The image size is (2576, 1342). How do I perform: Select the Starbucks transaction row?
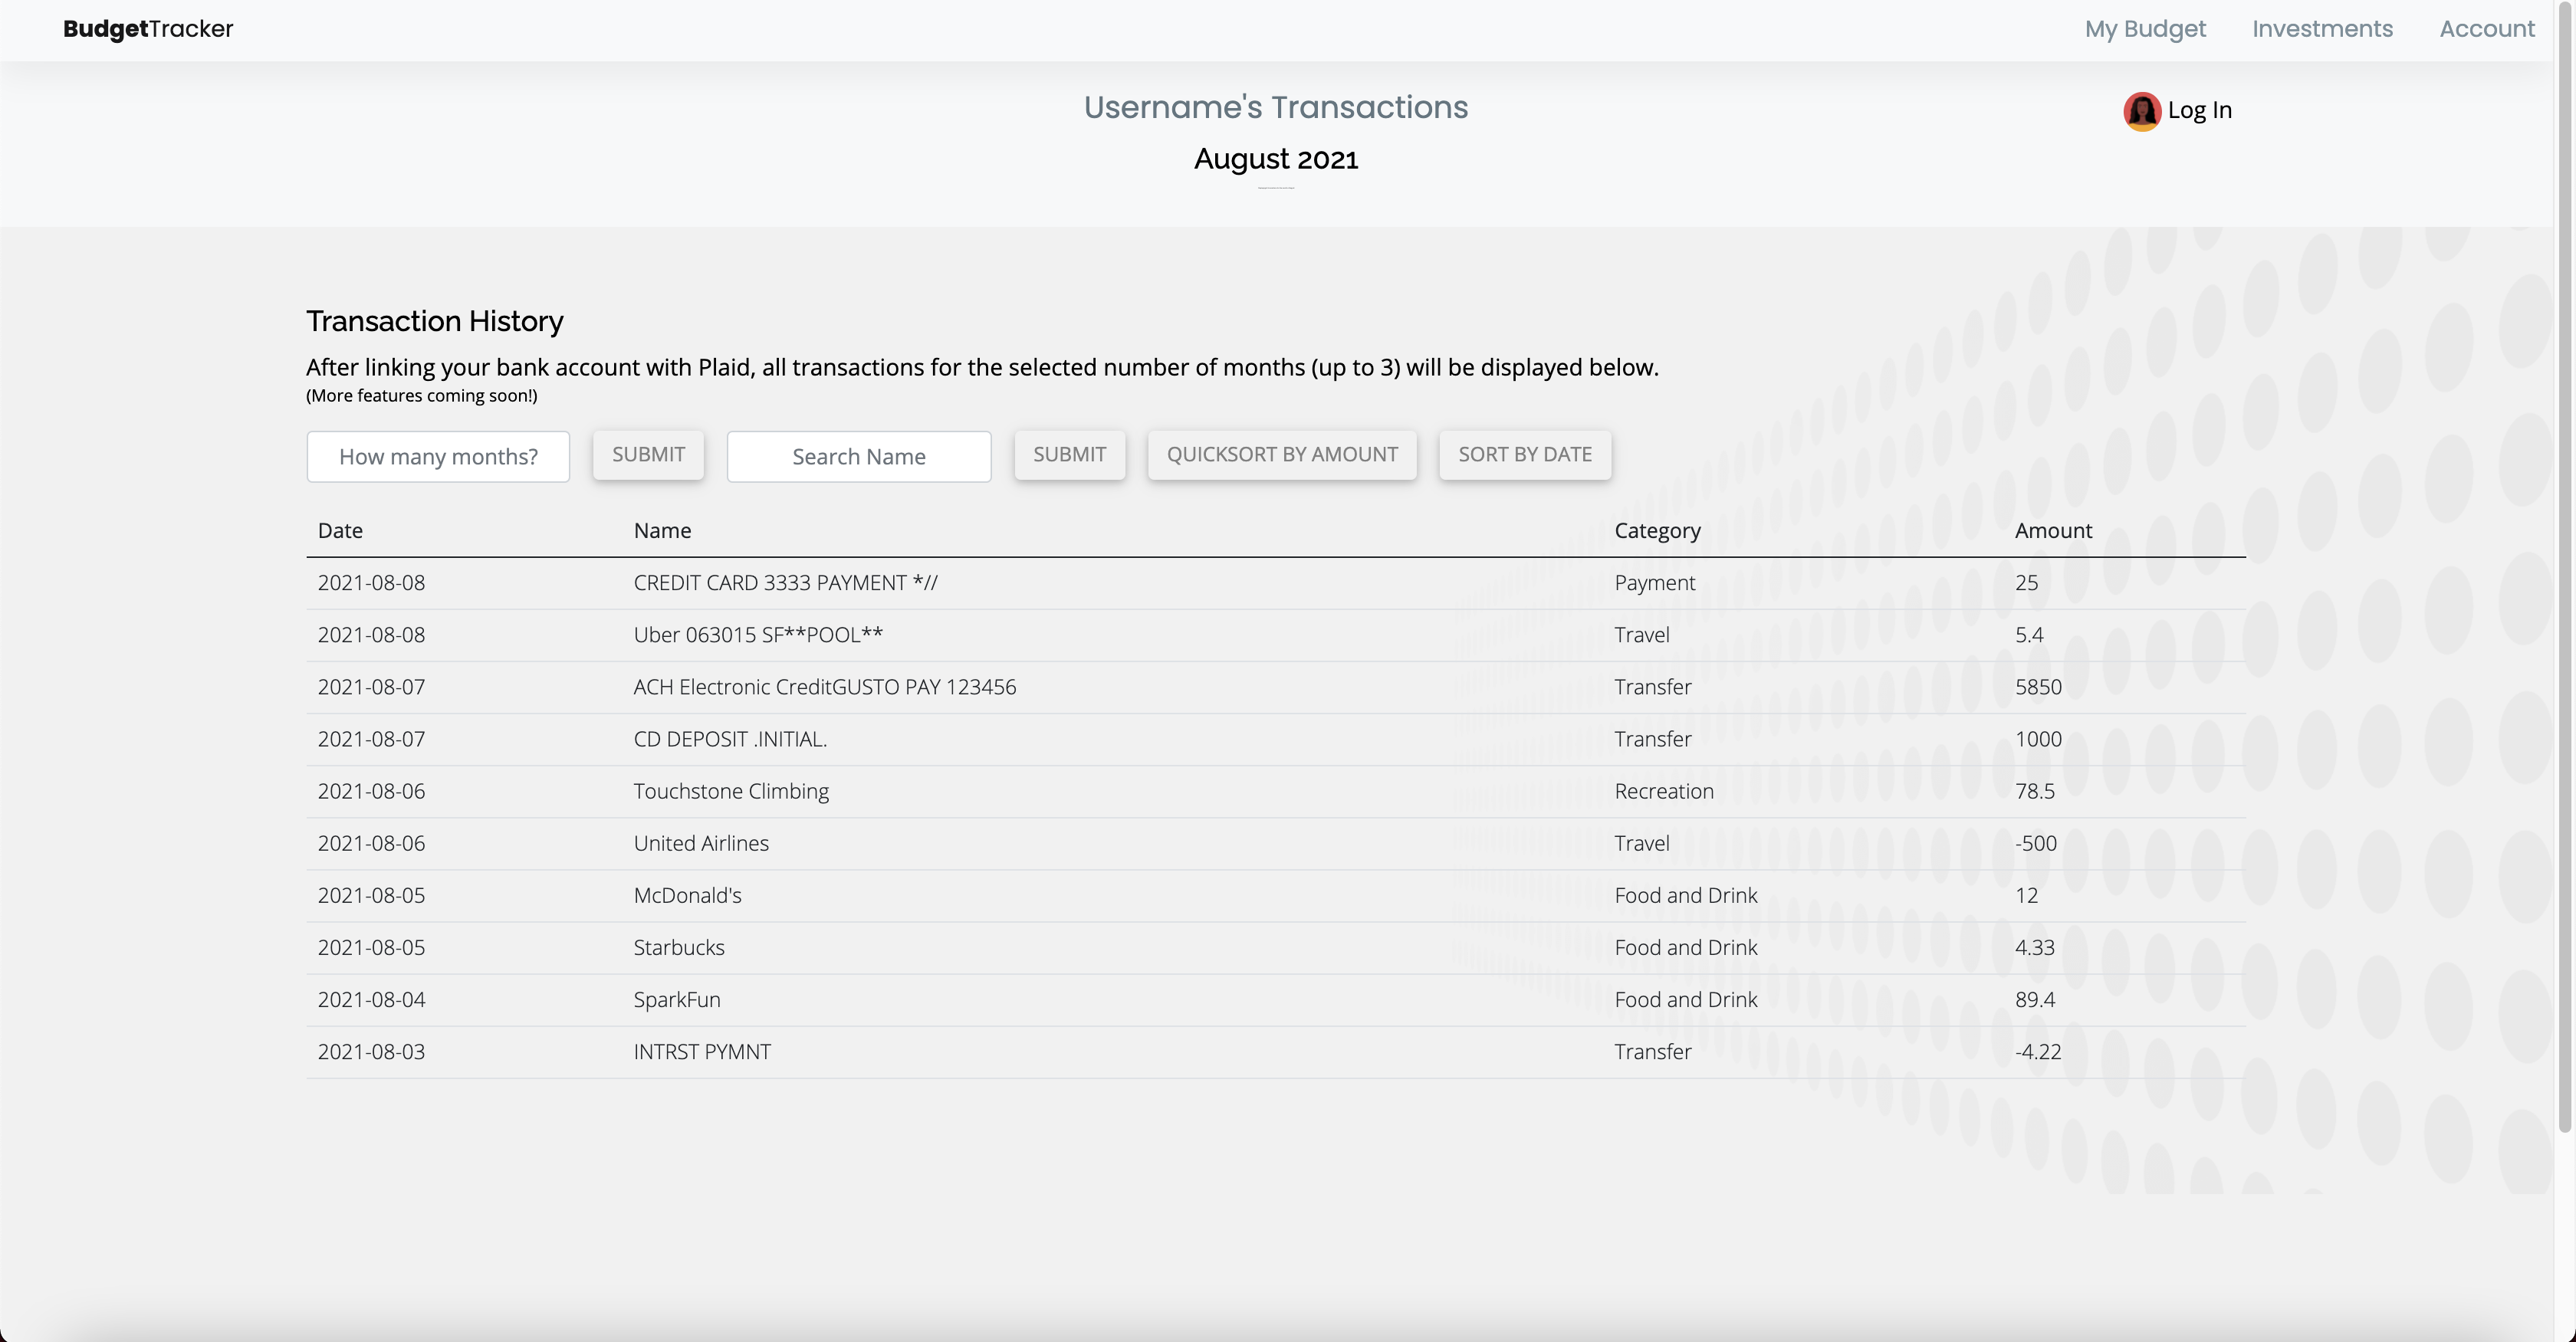[x=679, y=947]
